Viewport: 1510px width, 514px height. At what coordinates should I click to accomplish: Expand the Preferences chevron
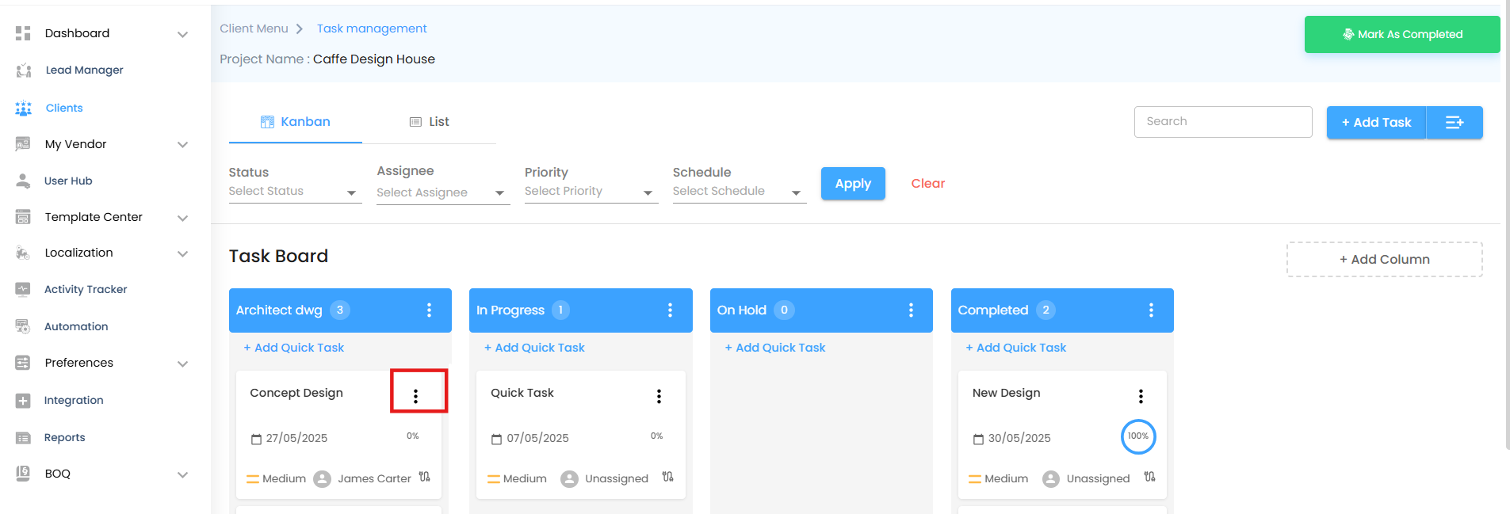[183, 364]
